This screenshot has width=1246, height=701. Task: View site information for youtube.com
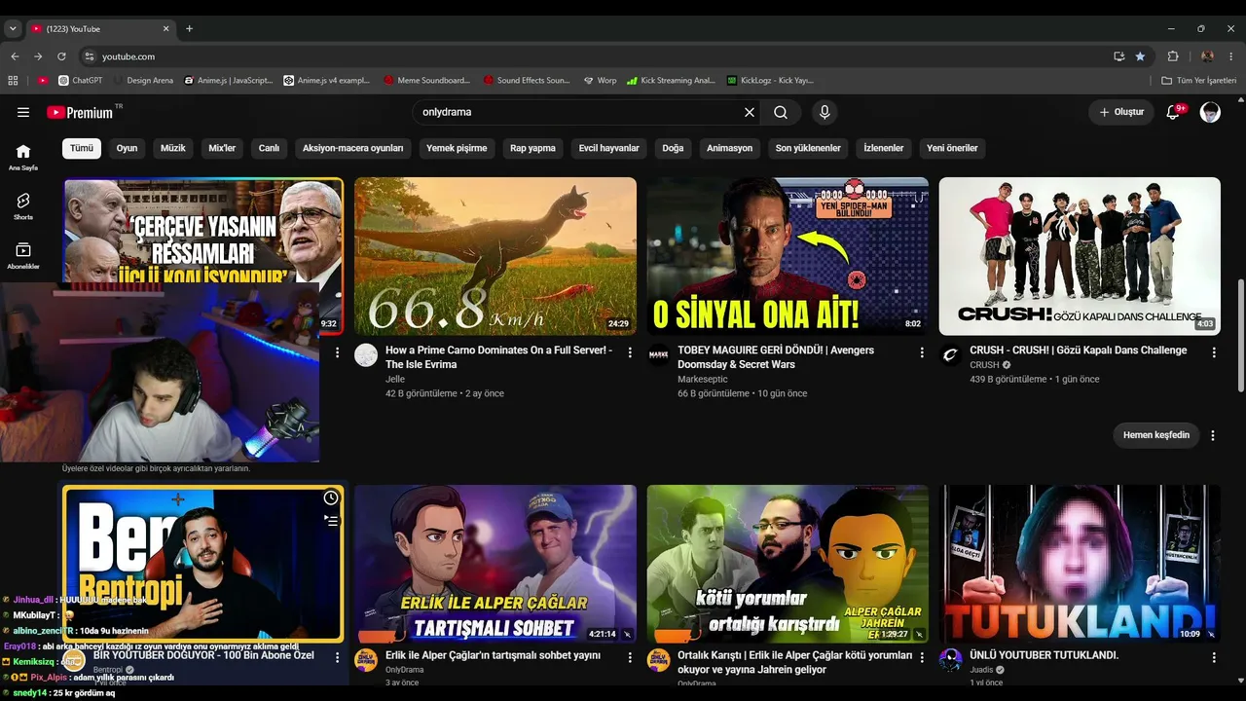[x=89, y=56]
